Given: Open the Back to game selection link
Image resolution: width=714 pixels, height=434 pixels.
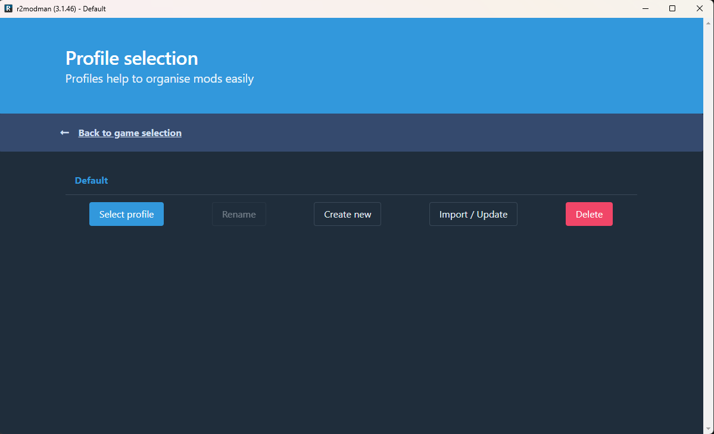Looking at the screenshot, I should (x=129, y=133).
